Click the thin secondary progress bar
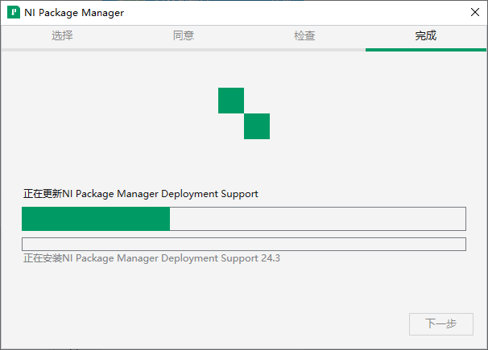Viewport: 488px width, 350px height. tap(243, 244)
